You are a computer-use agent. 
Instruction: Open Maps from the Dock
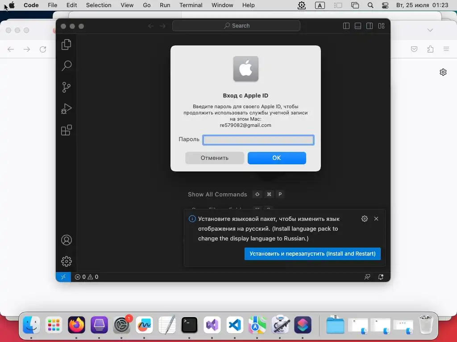point(257,325)
